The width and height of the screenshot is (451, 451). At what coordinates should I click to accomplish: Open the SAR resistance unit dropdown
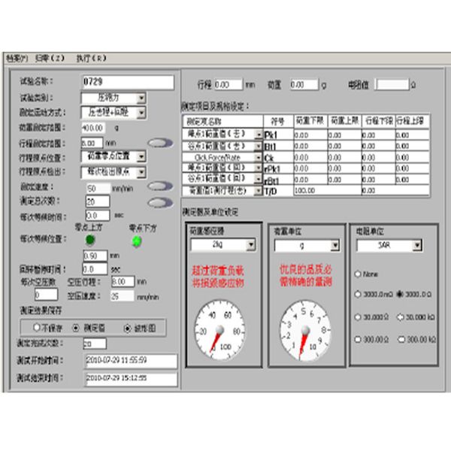pos(416,246)
